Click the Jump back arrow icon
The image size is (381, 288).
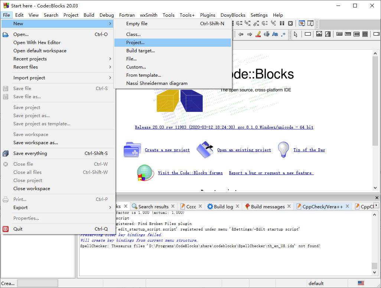241,34
